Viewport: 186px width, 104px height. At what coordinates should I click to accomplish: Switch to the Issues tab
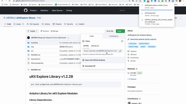point(19,24)
